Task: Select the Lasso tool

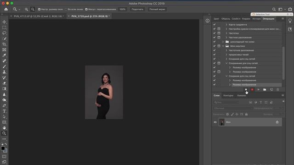Action: [x=4, y=33]
